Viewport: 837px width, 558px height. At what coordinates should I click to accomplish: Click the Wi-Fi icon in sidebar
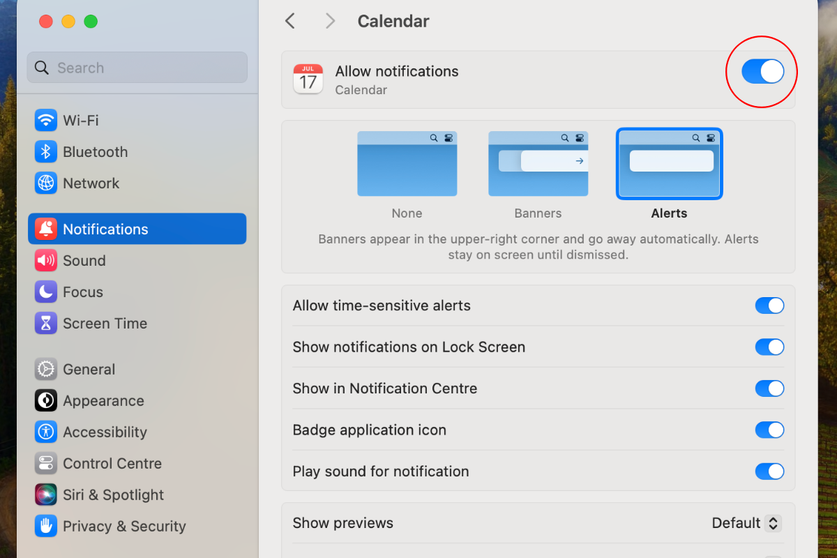(x=46, y=120)
